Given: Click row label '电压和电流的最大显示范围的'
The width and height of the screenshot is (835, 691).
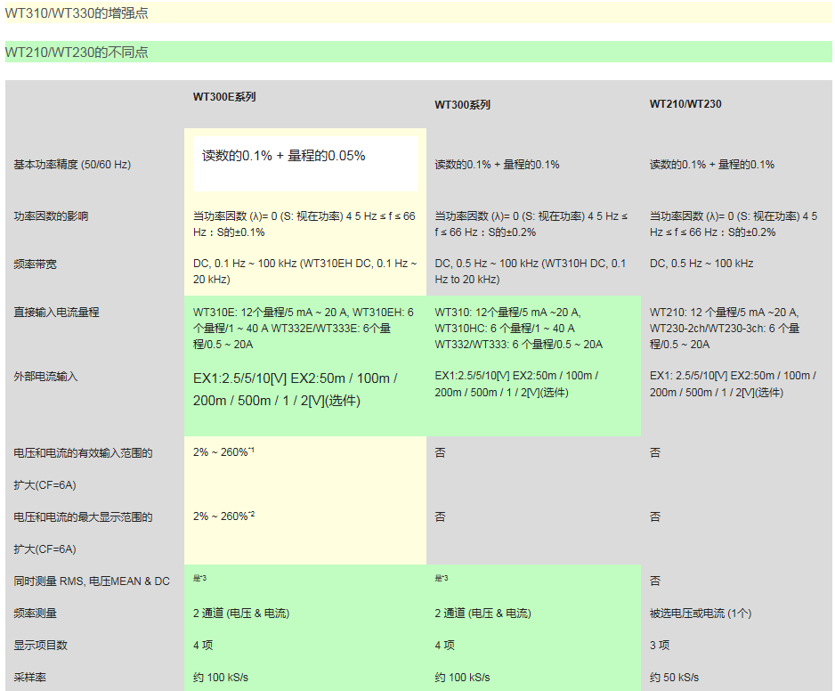Looking at the screenshot, I should (83, 517).
